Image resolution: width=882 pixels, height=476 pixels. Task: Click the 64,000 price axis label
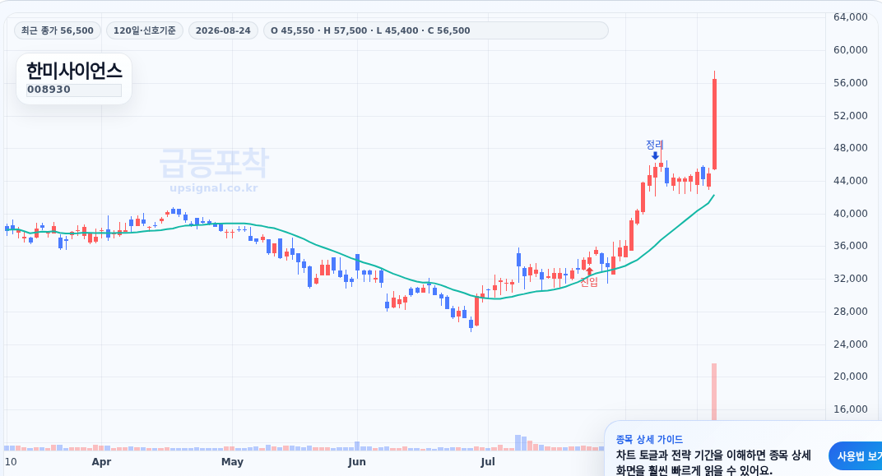coord(850,17)
